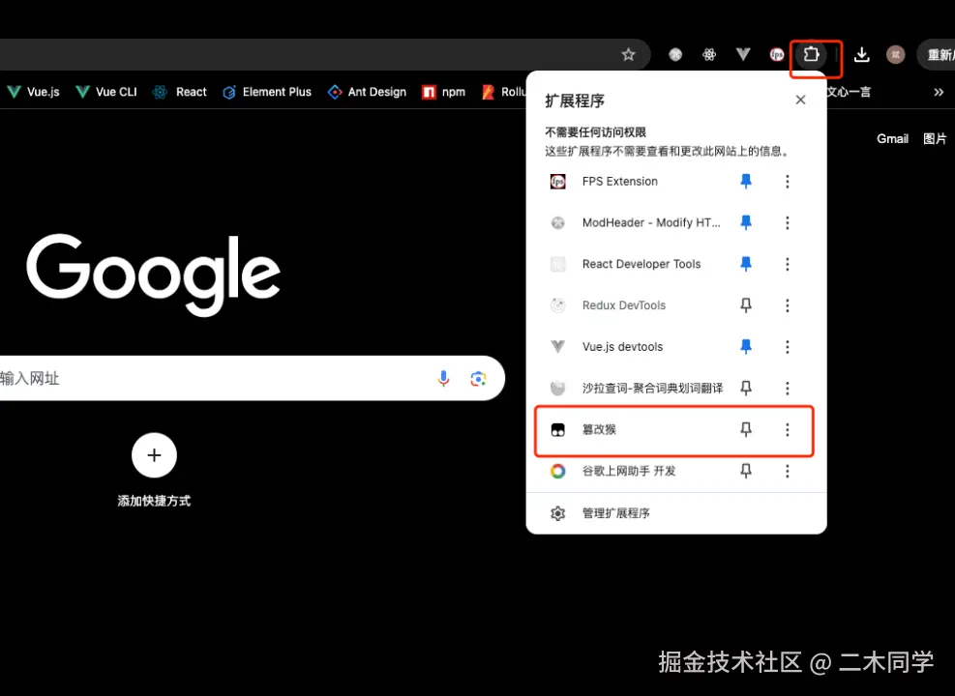Open more options for 谷歌上网助手

[x=787, y=471]
